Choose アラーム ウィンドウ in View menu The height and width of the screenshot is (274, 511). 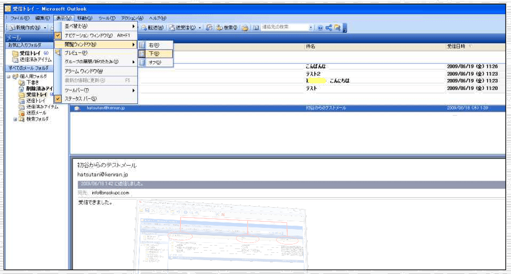96,71
